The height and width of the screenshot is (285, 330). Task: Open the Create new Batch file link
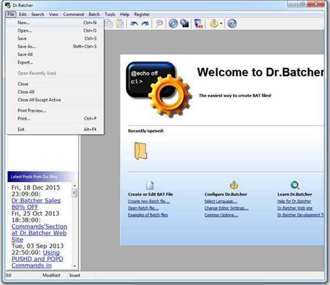click(148, 201)
